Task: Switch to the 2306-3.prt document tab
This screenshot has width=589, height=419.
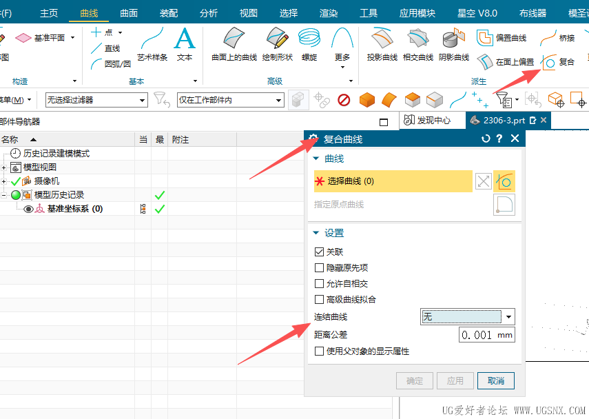Action: coord(508,120)
